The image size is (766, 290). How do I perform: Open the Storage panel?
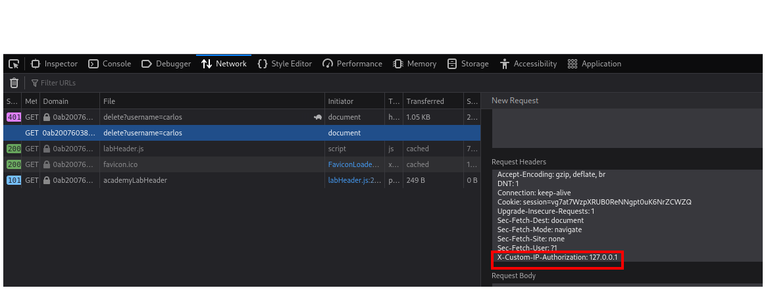point(468,64)
